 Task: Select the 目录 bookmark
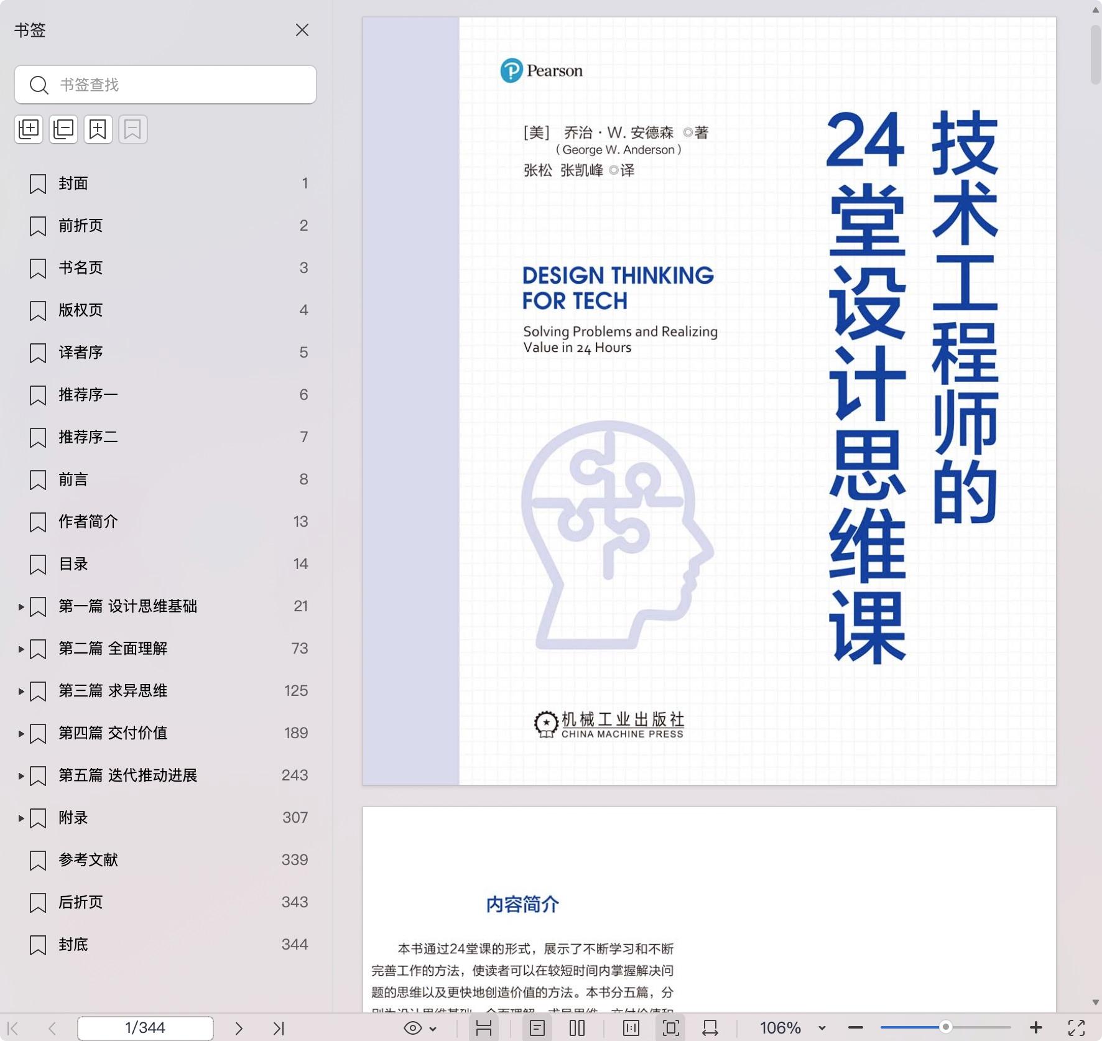pyautogui.click(x=73, y=564)
